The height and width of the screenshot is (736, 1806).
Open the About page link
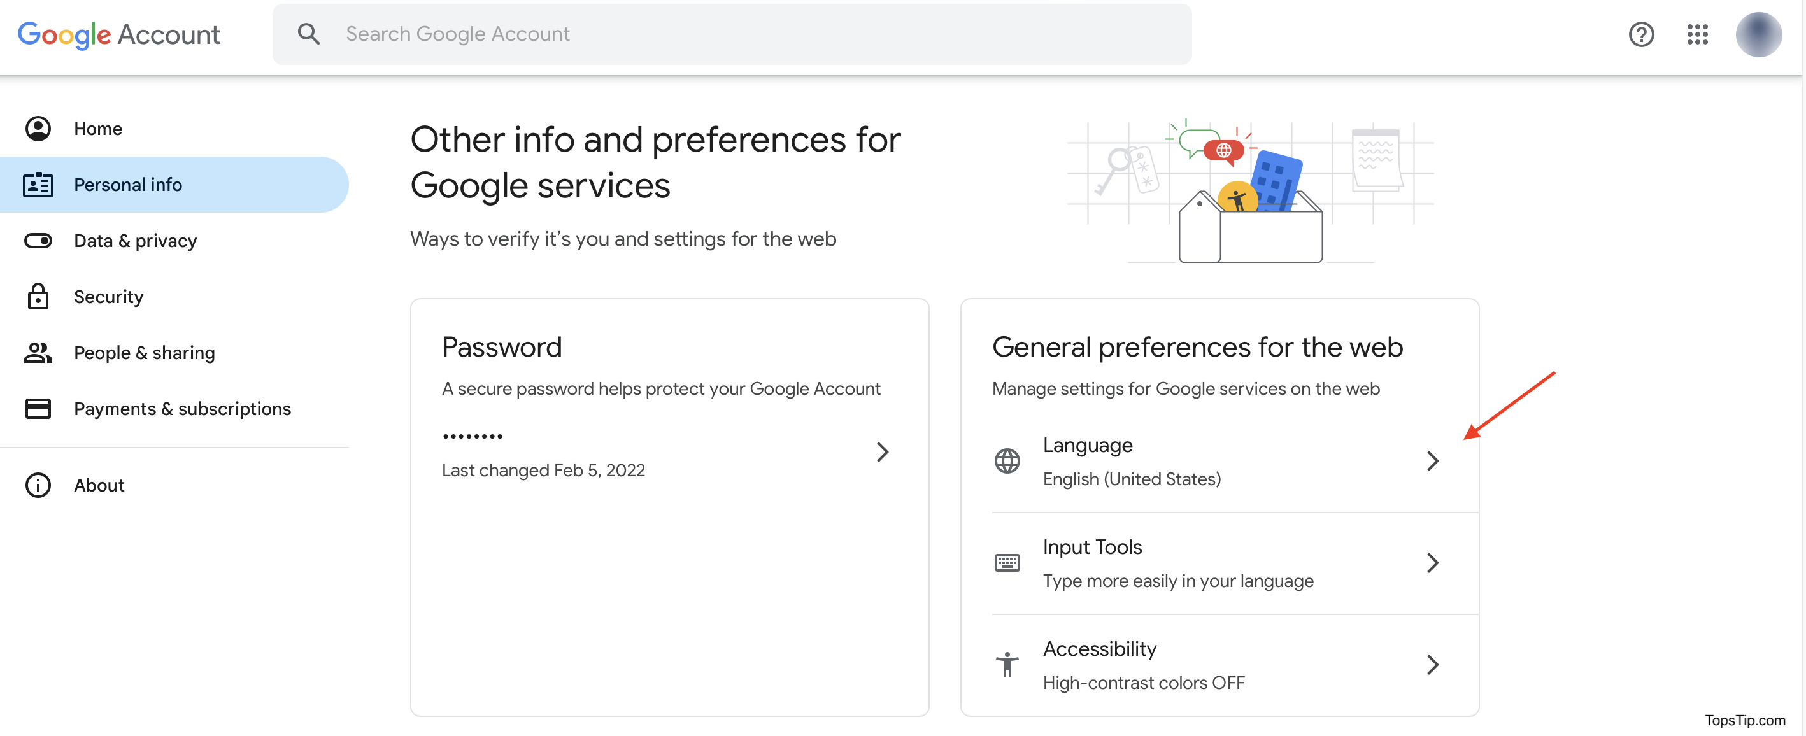pyautogui.click(x=99, y=485)
